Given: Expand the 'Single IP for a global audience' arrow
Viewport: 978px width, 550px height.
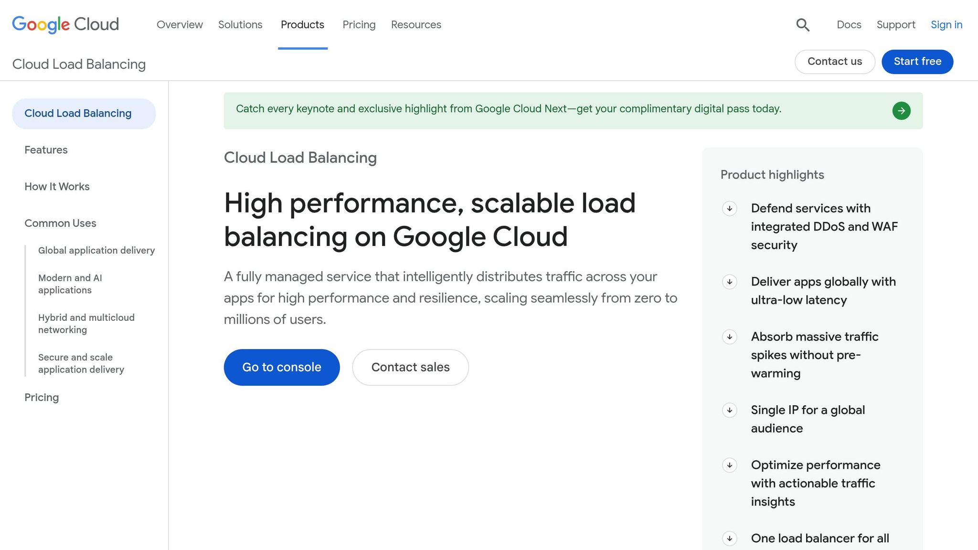Looking at the screenshot, I should click(x=730, y=410).
